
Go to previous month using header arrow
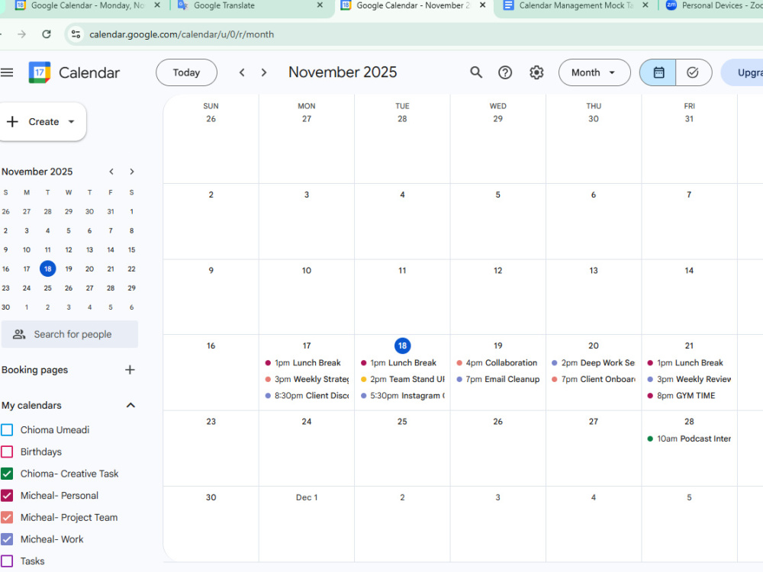click(x=242, y=72)
